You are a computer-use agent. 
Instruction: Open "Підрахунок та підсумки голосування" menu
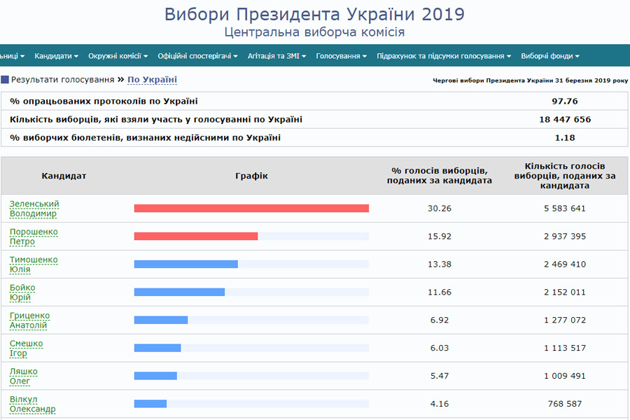(x=440, y=55)
